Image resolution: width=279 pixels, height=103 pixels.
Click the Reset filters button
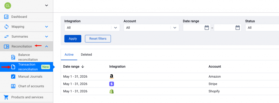(x=98, y=39)
